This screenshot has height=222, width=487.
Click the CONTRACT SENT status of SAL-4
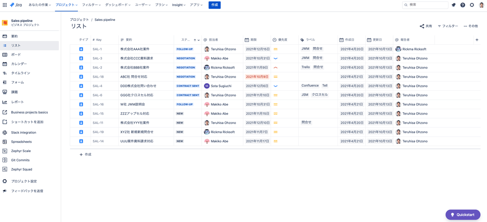coord(188,86)
